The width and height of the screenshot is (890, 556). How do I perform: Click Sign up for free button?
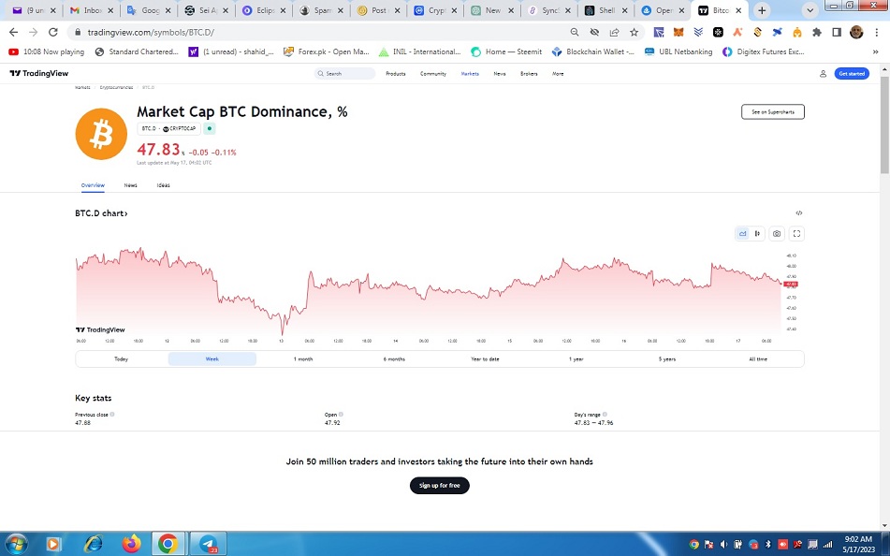point(439,486)
